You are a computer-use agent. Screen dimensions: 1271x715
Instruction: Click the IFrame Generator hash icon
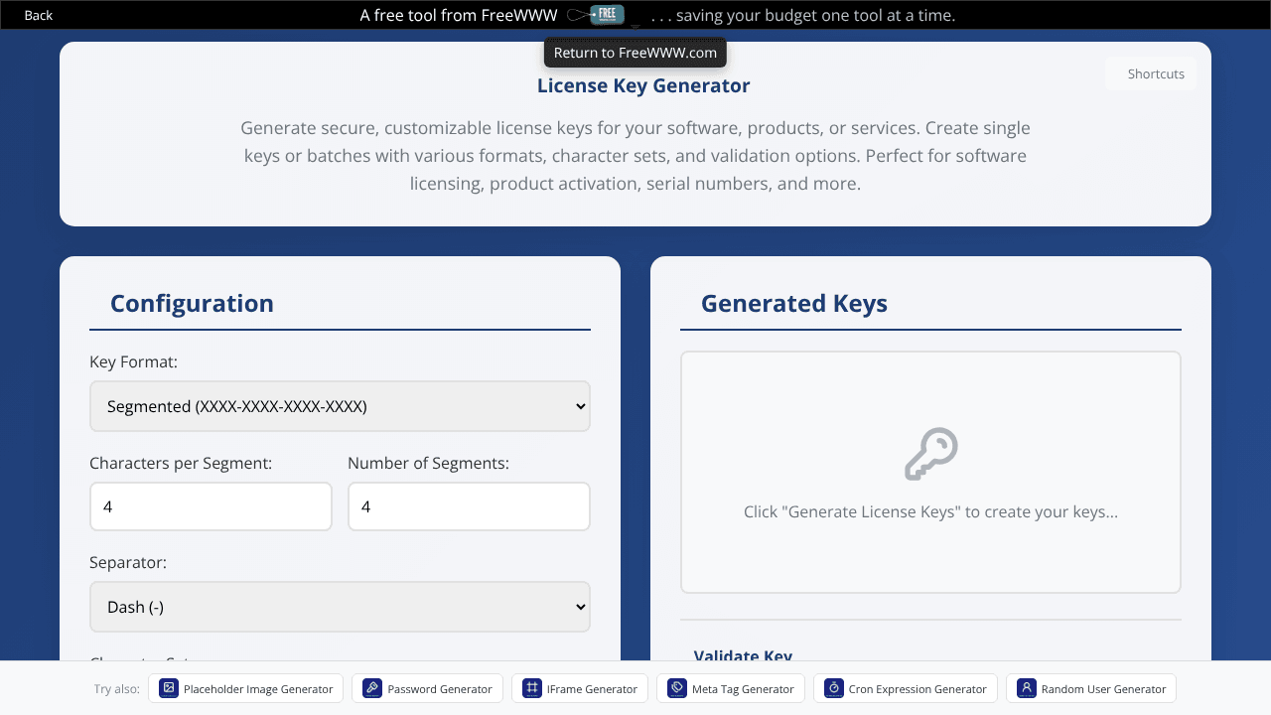tap(532, 688)
